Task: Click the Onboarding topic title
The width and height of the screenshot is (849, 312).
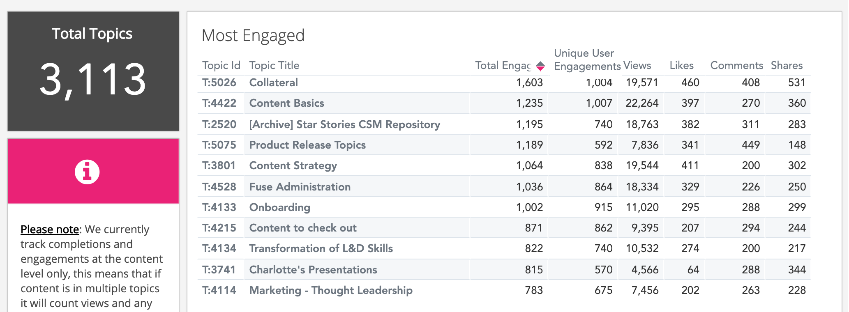Action: coord(279,207)
